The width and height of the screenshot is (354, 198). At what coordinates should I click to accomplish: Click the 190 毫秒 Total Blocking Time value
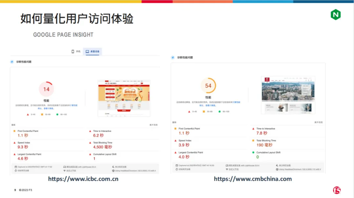[265, 145]
